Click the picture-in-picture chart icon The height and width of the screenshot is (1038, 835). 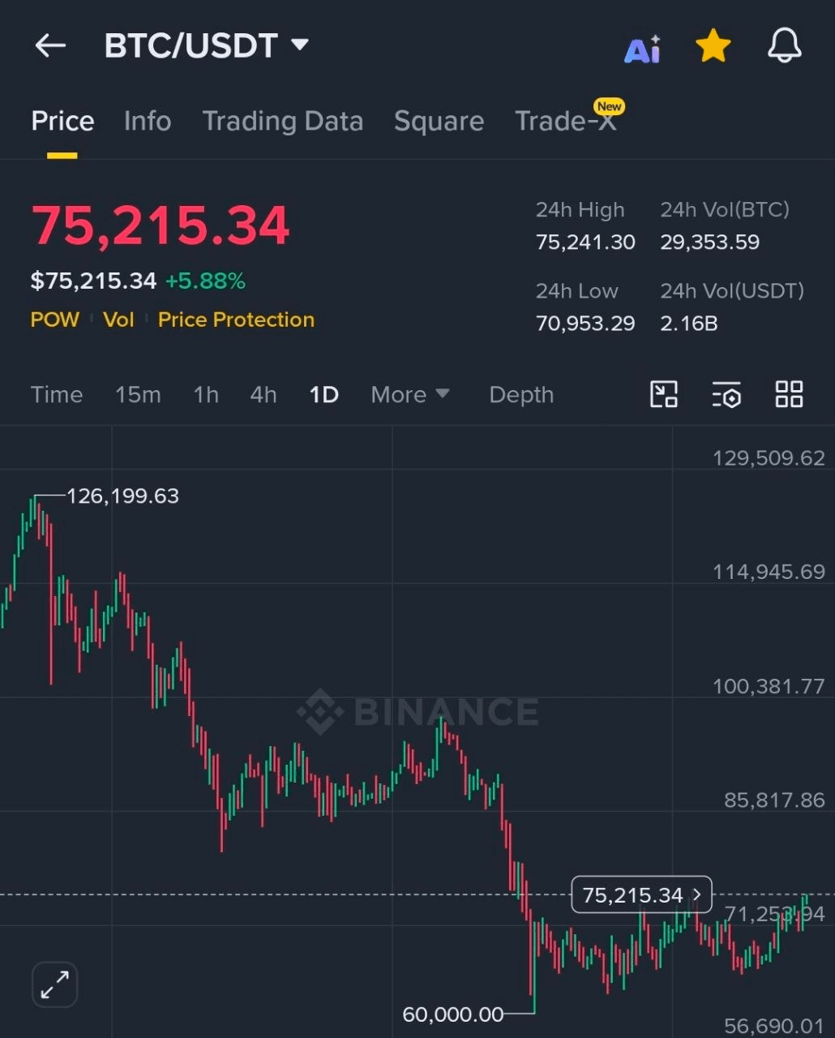[664, 395]
